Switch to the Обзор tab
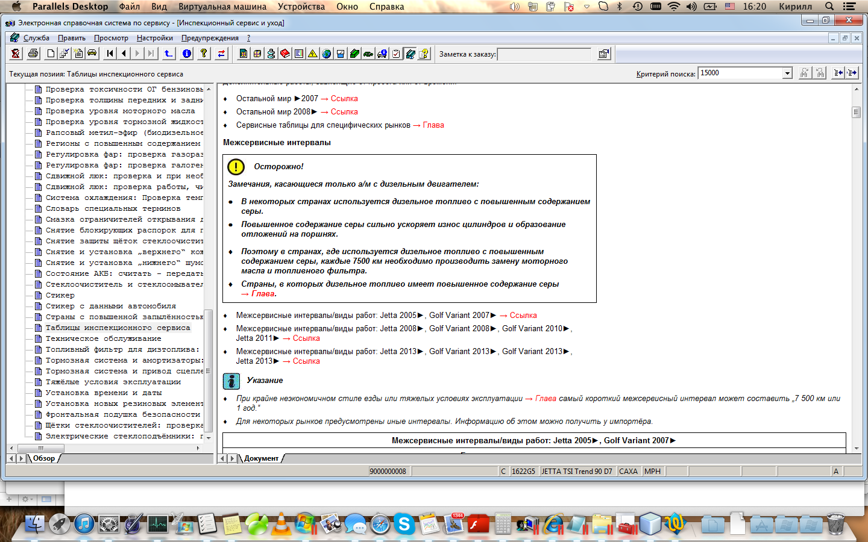868x542 pixels. pyautogui.click(x=44, y=458)
